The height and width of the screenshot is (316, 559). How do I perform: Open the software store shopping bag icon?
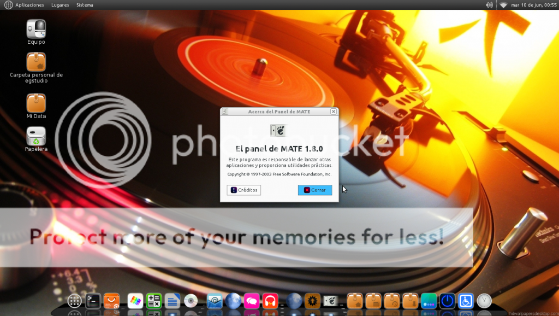point(111,301)
